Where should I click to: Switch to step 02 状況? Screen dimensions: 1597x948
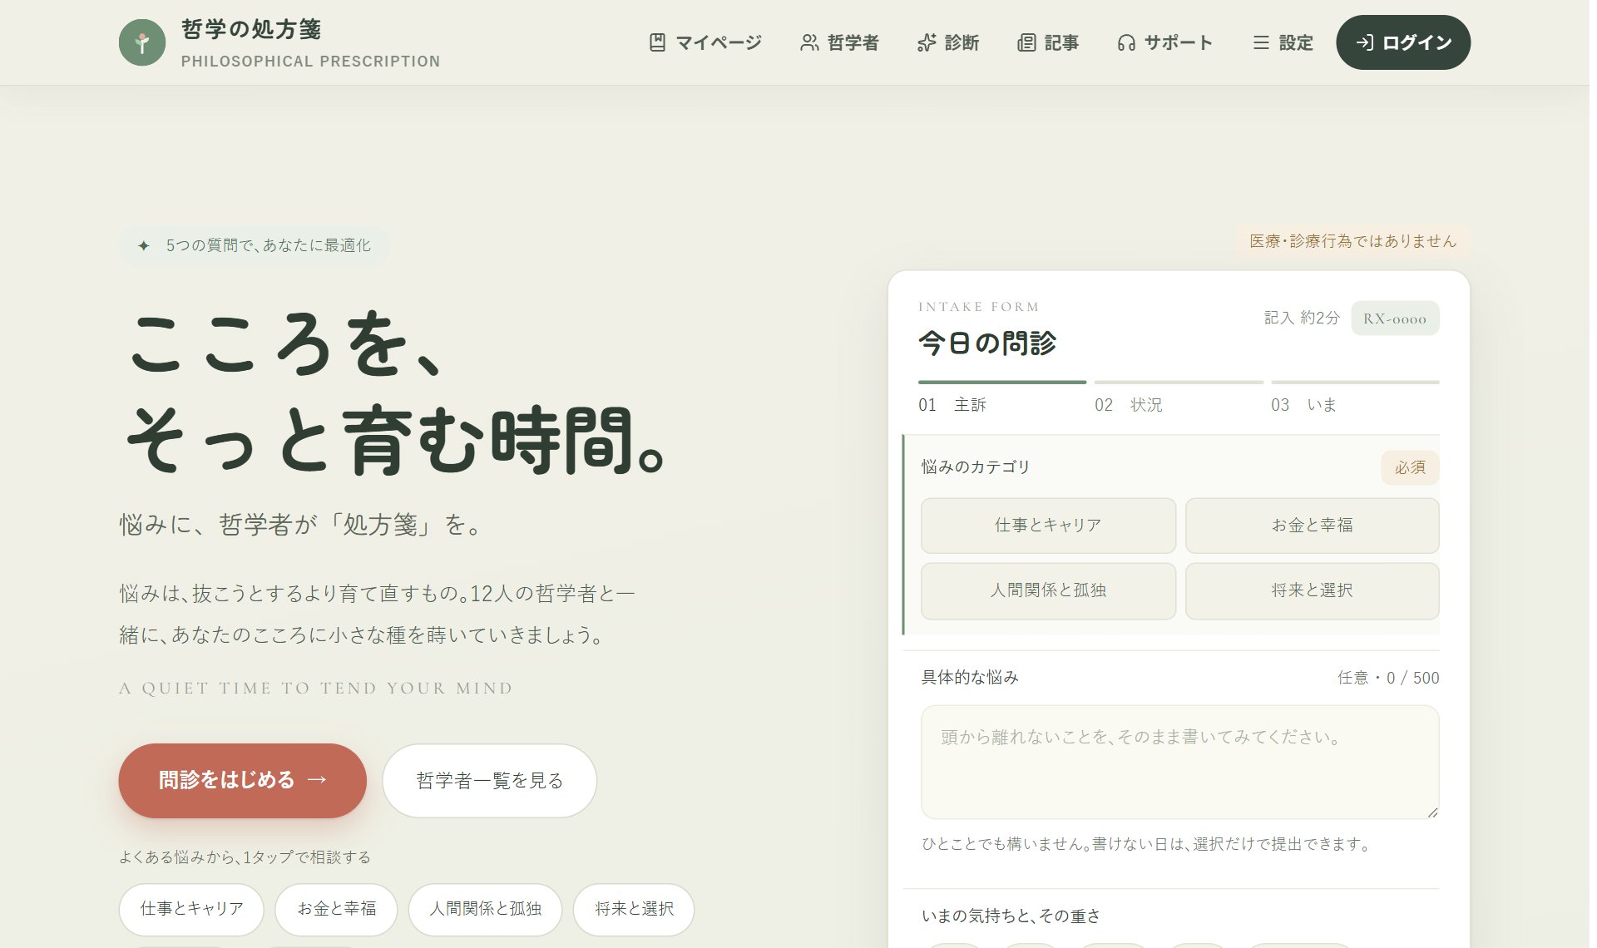click(1179, 398)
